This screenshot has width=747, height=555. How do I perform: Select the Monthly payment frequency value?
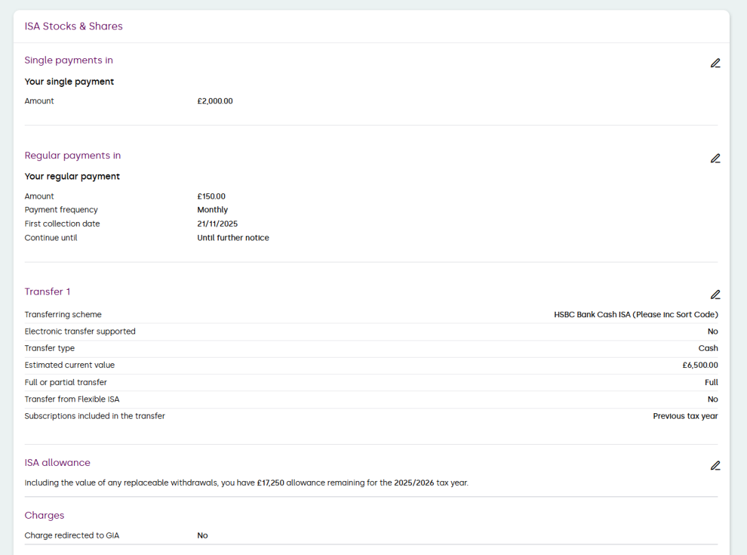pyautogui.click(x=212, y=210)
